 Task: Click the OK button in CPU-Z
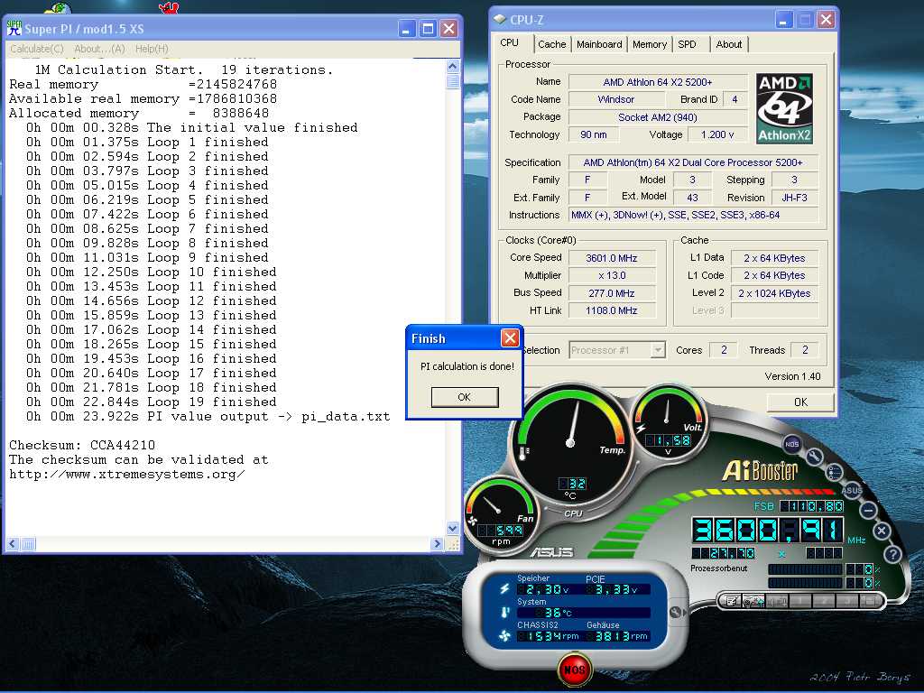click(x=800, y=402)
